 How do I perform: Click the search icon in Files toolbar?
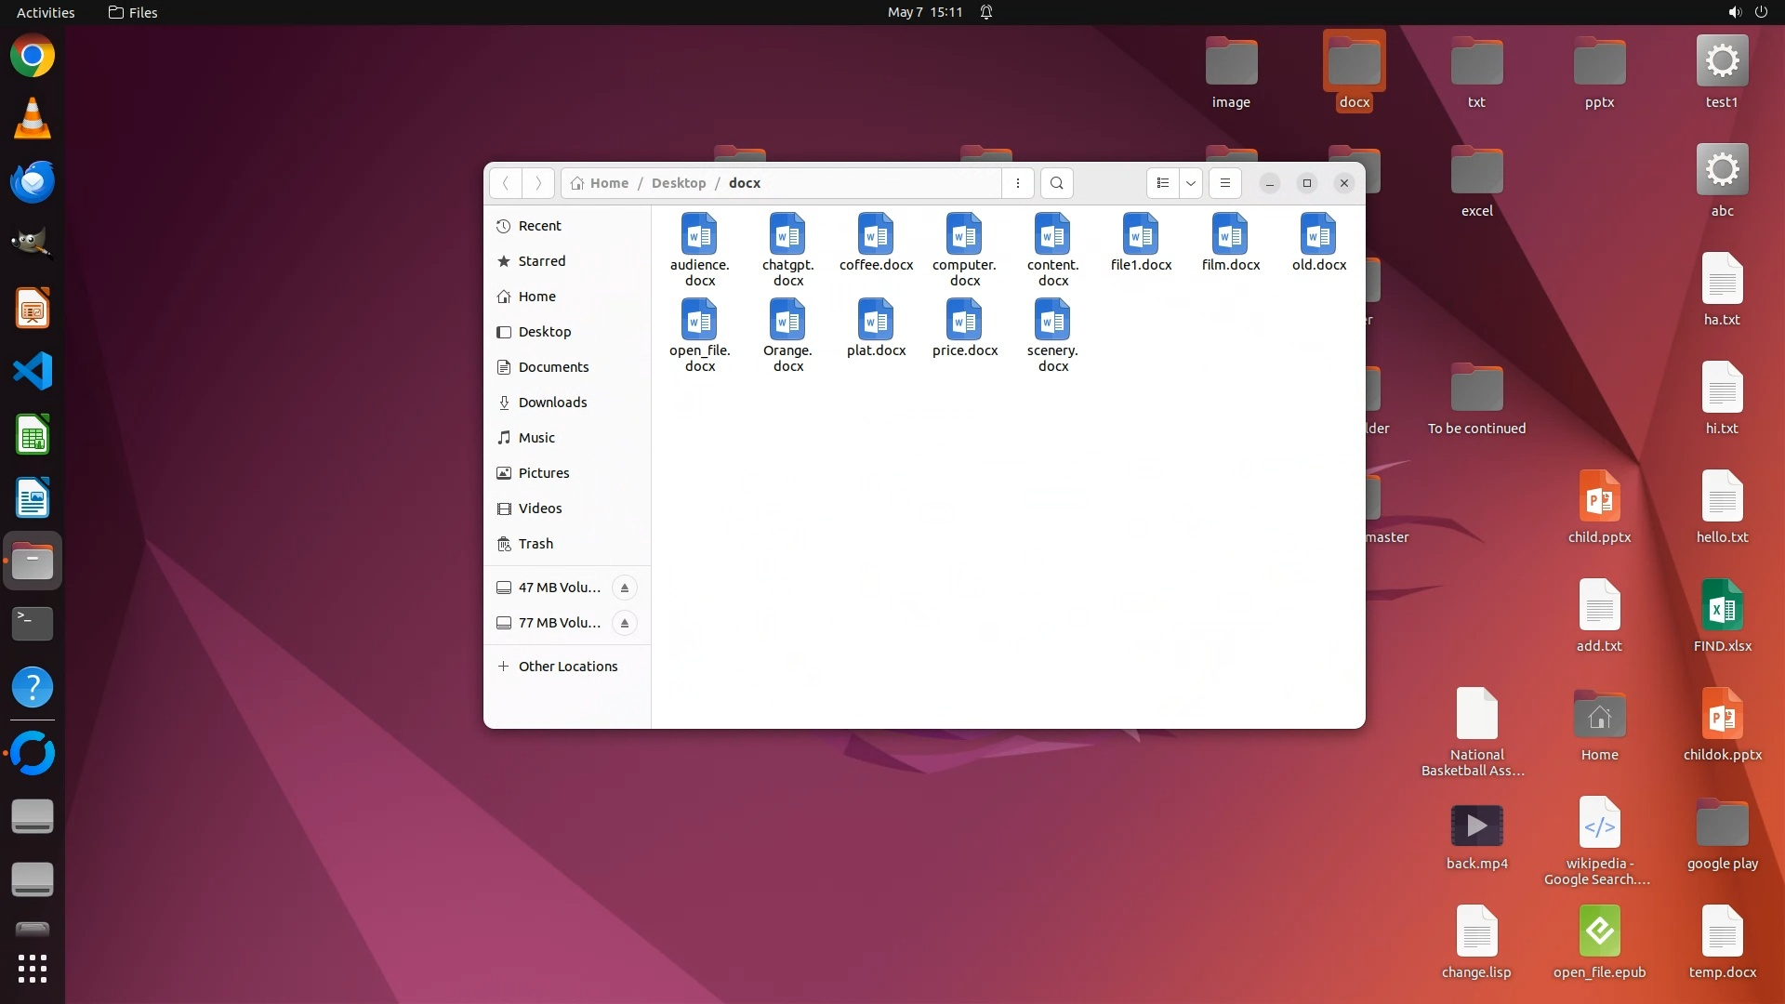click(x=1056, y=183)
